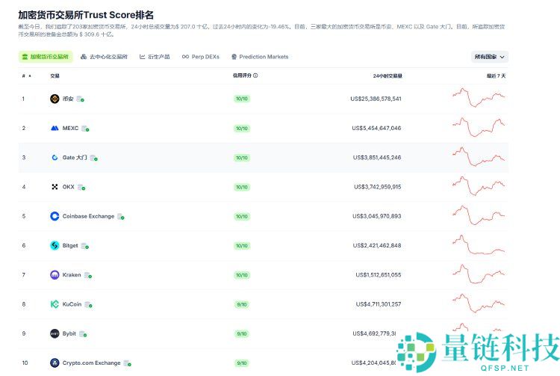Sort by the 24小时交易量 column header
This screenshot has height=376, width=560.
click(x=388, y=75)
